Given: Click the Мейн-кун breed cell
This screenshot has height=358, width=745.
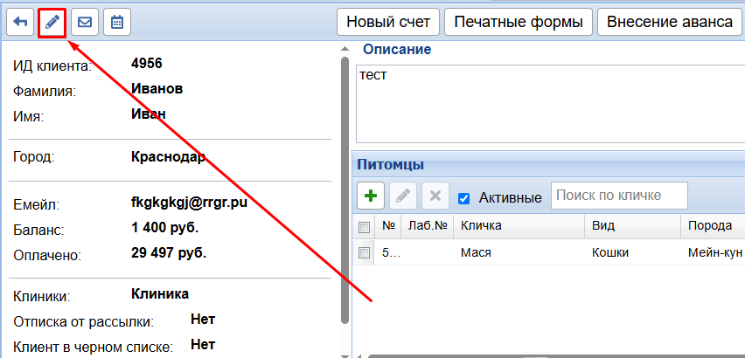Looking at the screenshot, I should tap(715, 252).
